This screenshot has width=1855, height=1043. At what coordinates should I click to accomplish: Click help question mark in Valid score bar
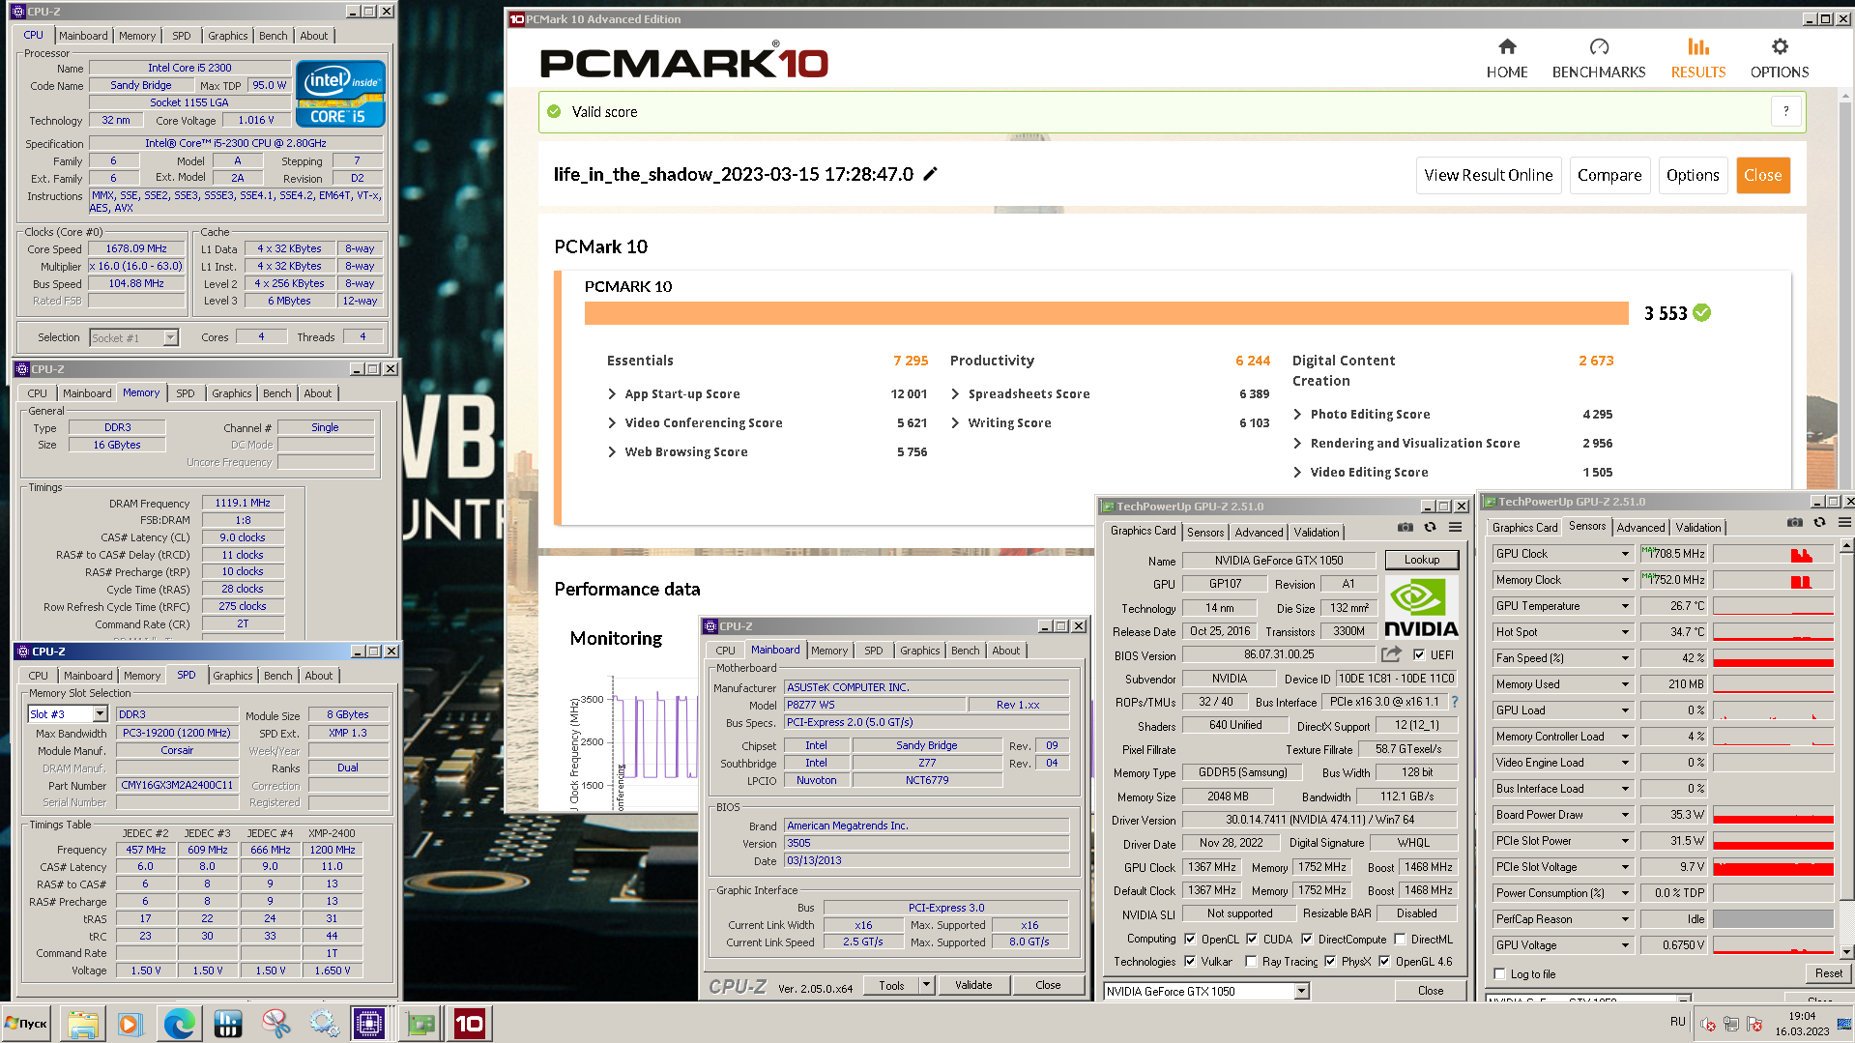[x=1786, y=111]
